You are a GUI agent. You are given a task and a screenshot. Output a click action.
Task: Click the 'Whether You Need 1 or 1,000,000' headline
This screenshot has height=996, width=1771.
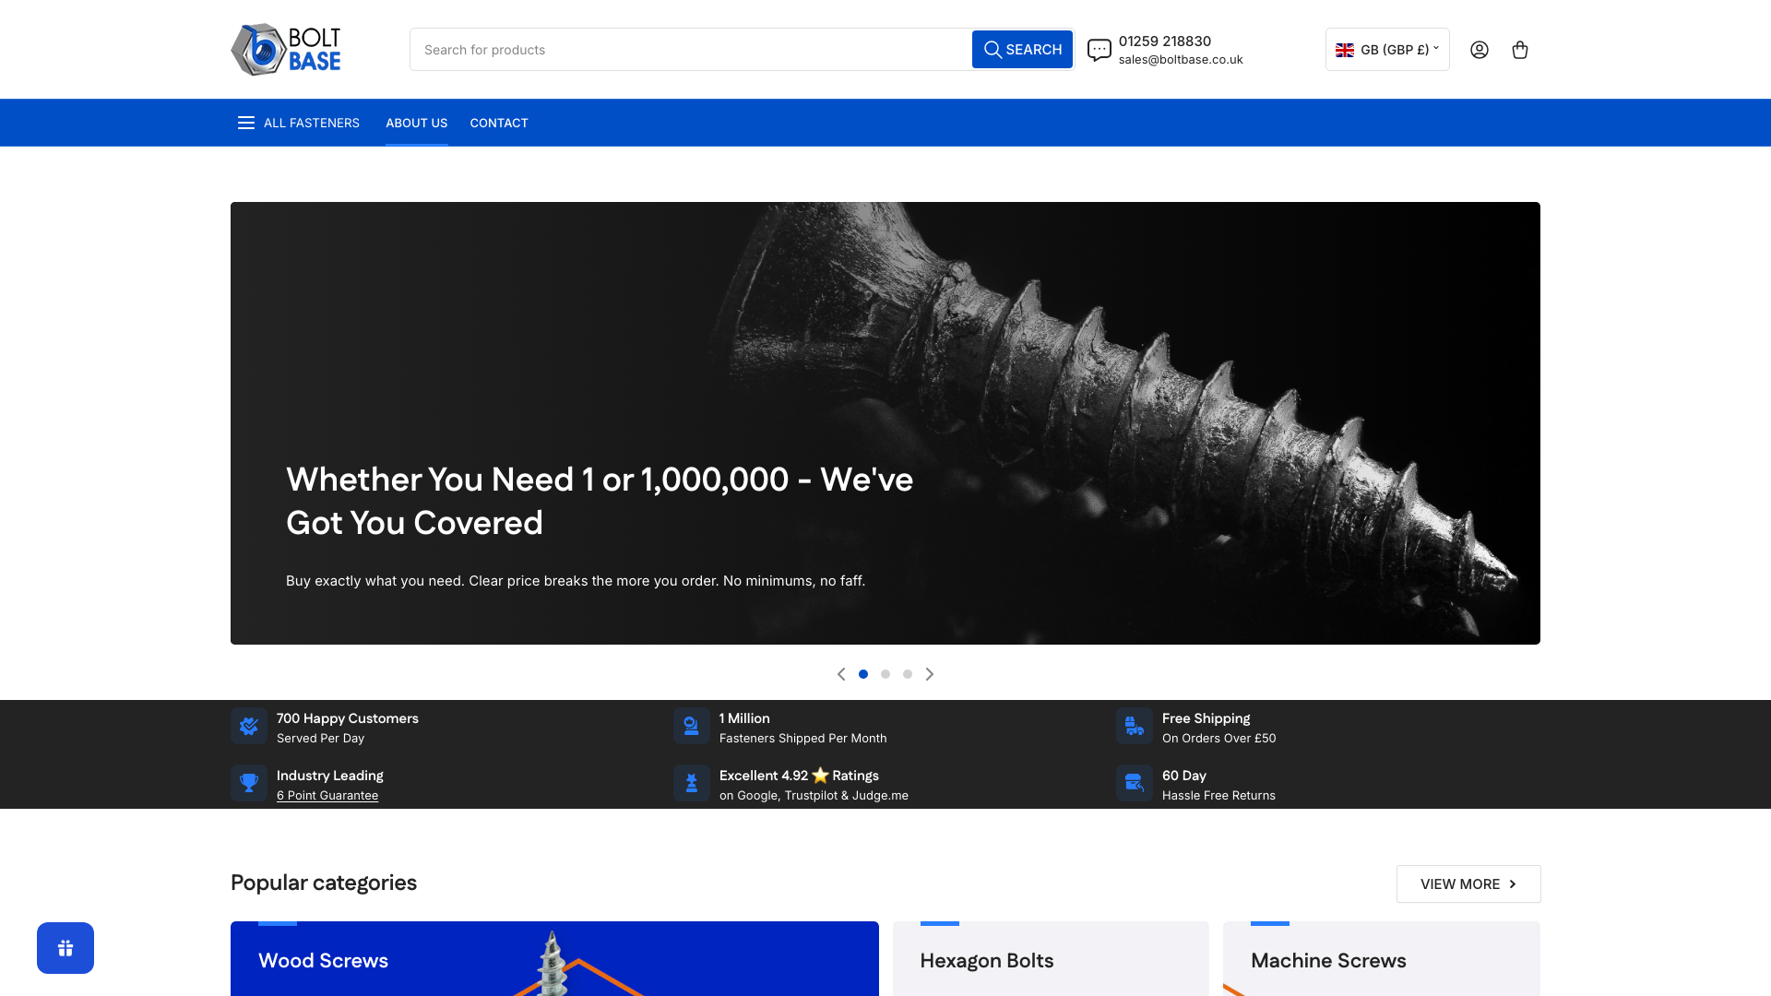click(600, 501)
